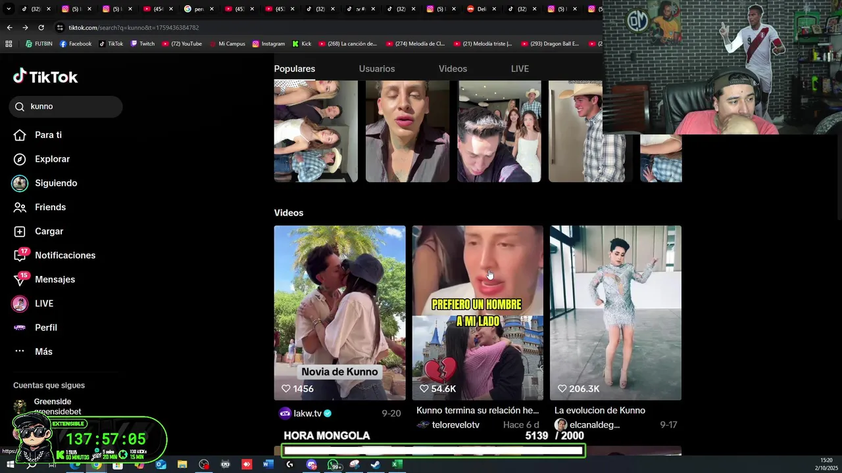Switch to the Videos tab

pyautogui.click(x=453, y=69)
